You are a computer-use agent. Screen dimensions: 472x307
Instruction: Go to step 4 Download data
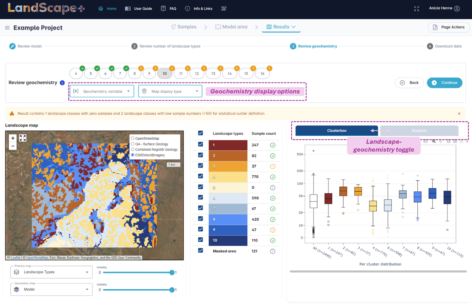(x=445, y=46)
